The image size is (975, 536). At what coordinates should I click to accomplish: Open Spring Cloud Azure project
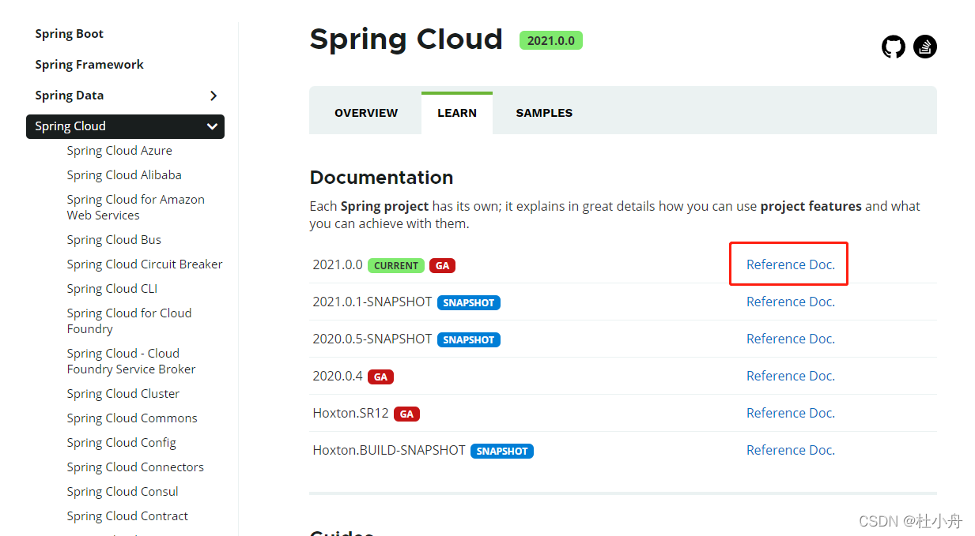(119, 151)
